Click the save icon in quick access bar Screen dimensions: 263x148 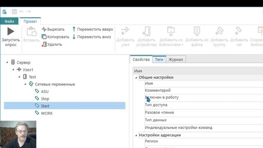click(14, 12)
